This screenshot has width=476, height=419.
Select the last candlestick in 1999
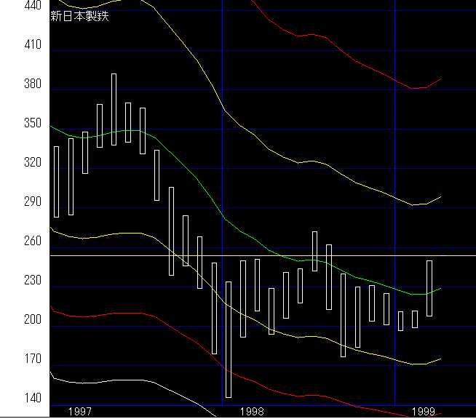click(429, 287)
